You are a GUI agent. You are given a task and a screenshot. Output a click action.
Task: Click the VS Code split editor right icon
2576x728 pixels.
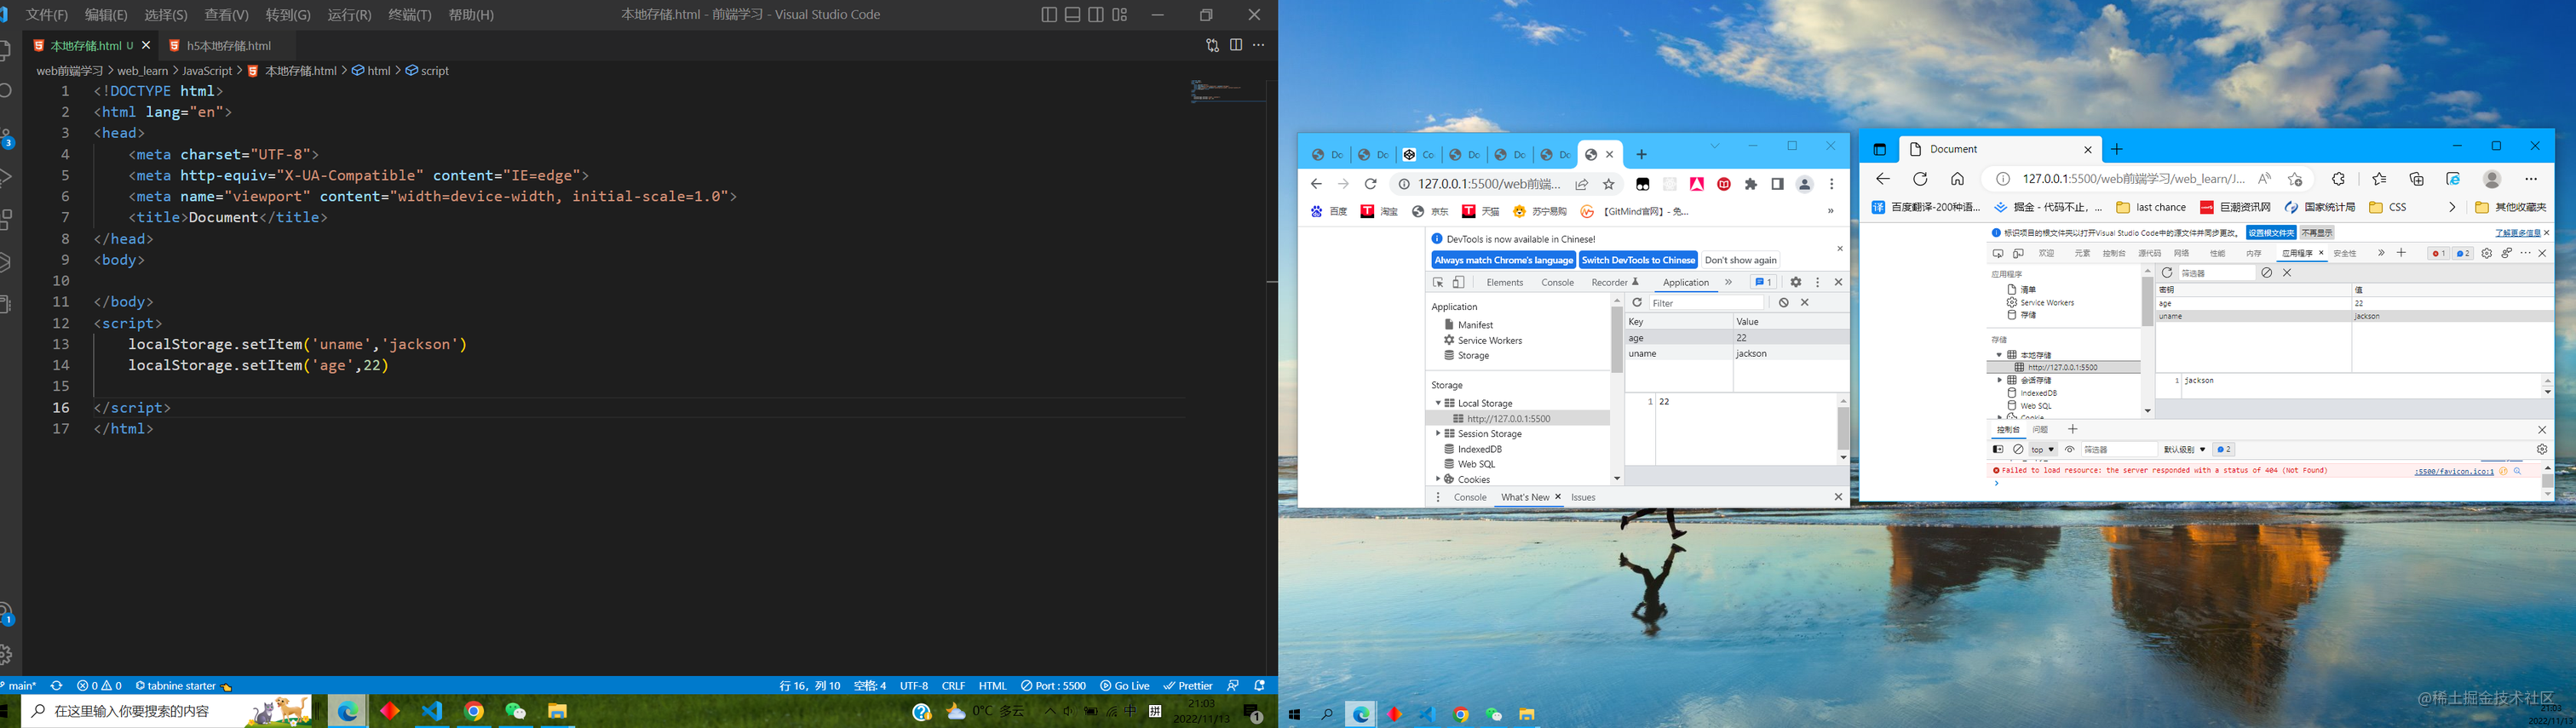click(x=1236, y=45)
